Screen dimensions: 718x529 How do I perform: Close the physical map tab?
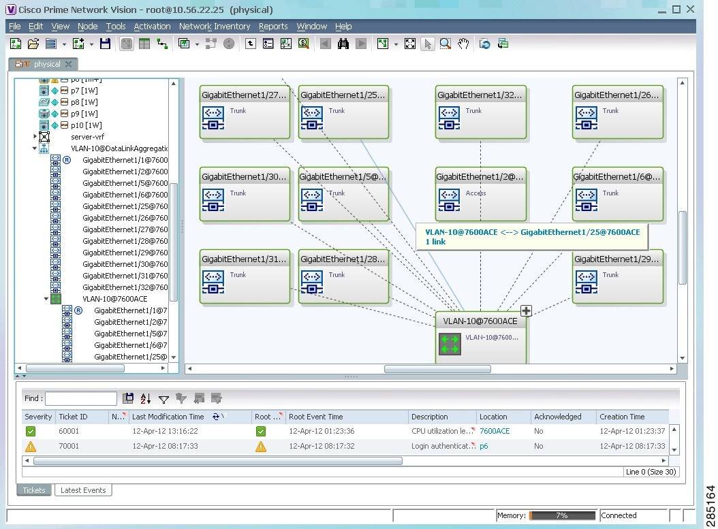pyautogui.click(x=68, y=64)
